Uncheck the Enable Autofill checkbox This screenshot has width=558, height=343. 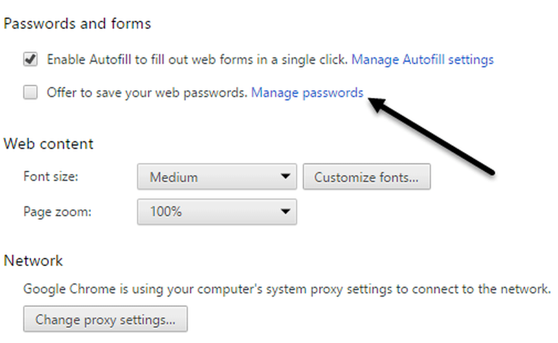tap(30, 59)
